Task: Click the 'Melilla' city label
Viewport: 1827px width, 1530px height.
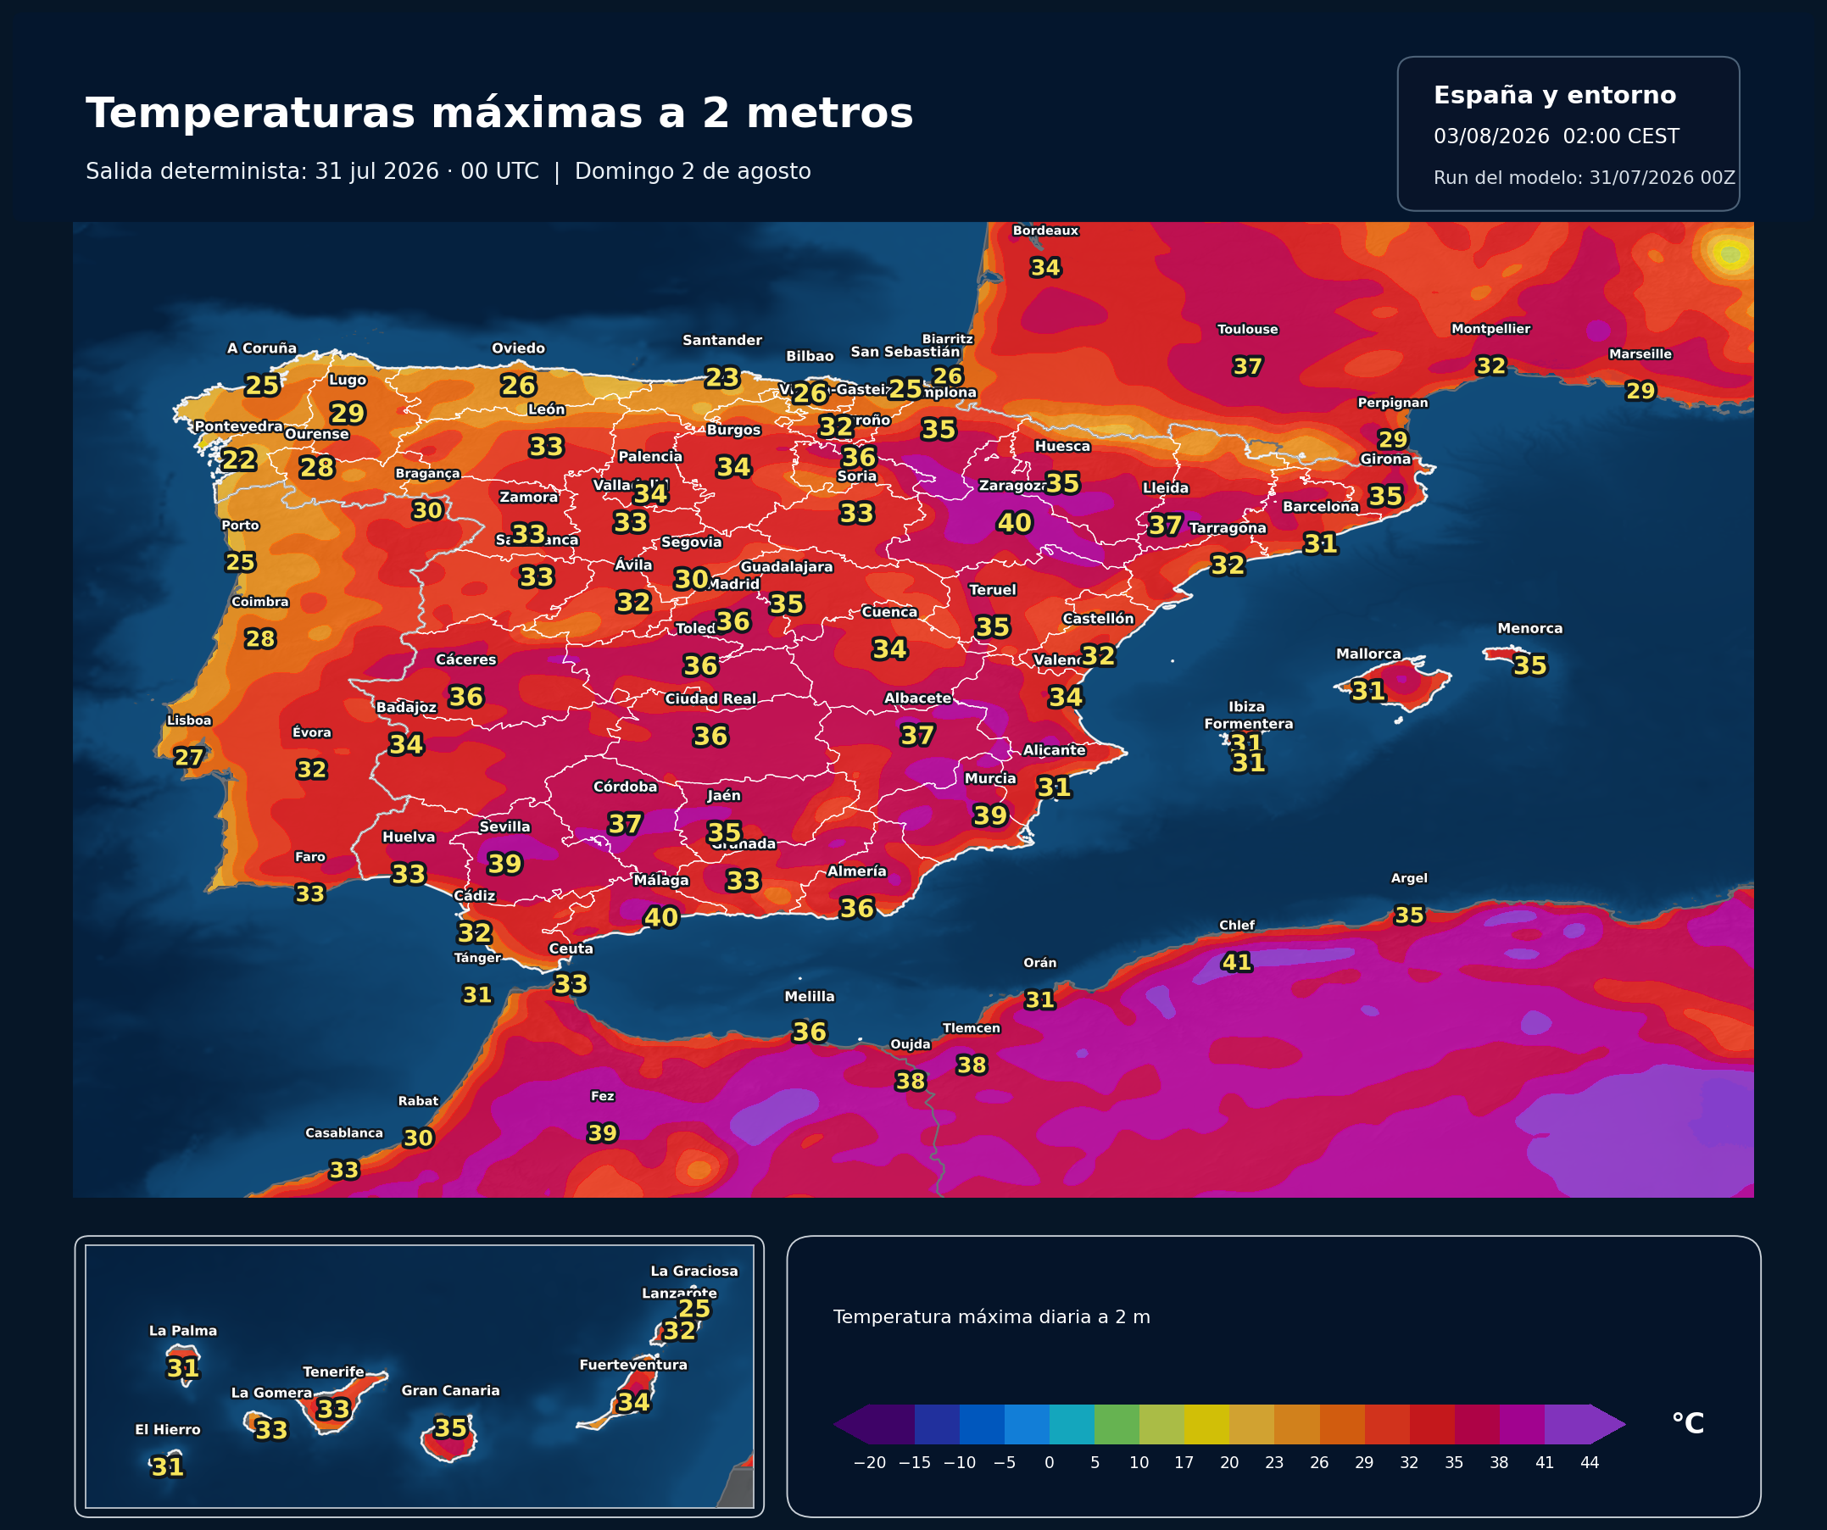Action: 810,997
